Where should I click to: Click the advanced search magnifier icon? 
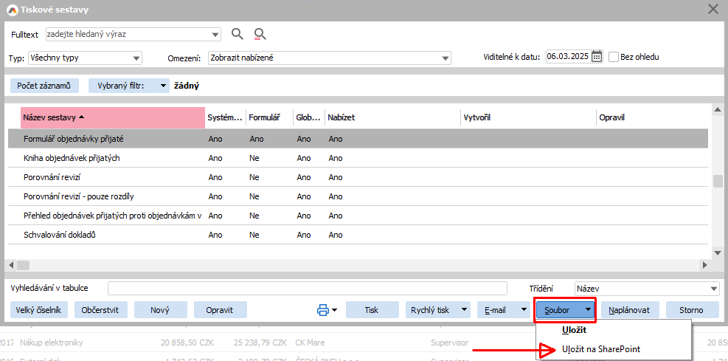pos(260,34)
